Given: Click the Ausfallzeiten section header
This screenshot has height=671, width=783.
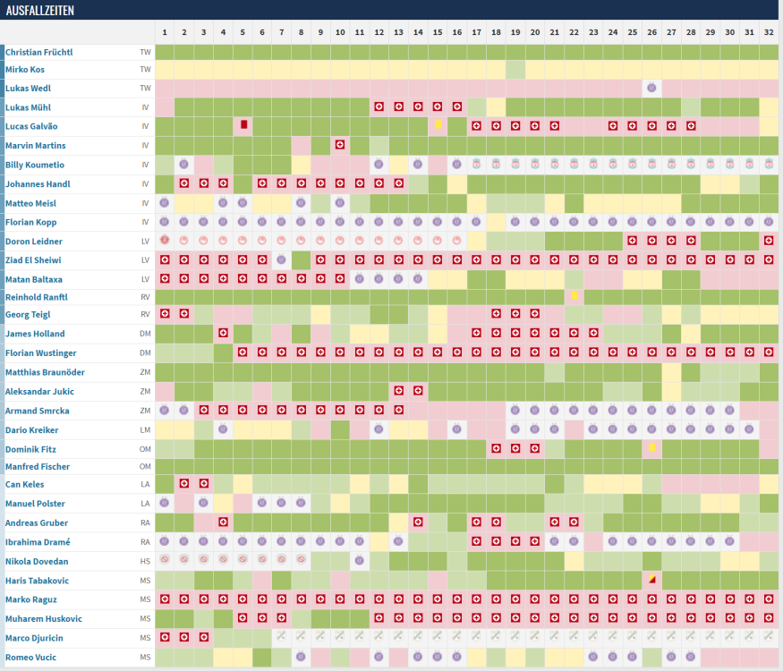Looking at the screenshot, I should point(40,10).
